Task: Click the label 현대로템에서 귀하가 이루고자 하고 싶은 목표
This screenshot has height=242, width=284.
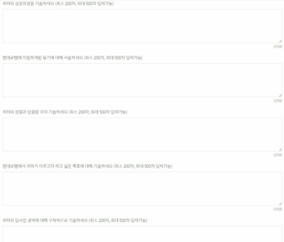Action: pos(57,166)
